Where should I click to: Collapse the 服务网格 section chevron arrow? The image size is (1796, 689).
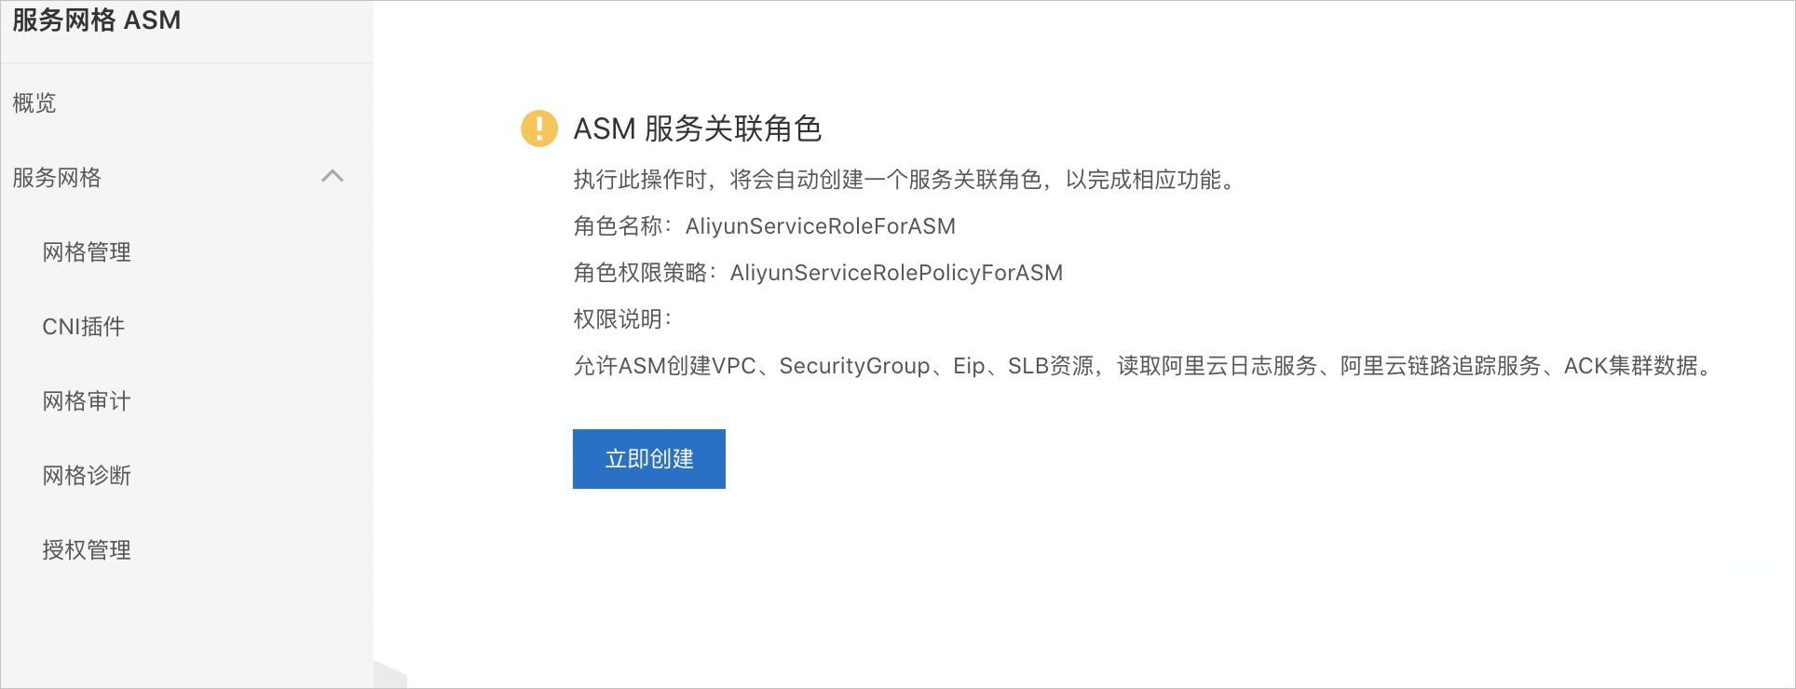[x=333, y=176]
